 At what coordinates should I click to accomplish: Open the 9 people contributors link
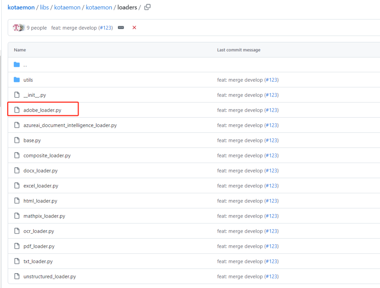click(x=37, y=27)
